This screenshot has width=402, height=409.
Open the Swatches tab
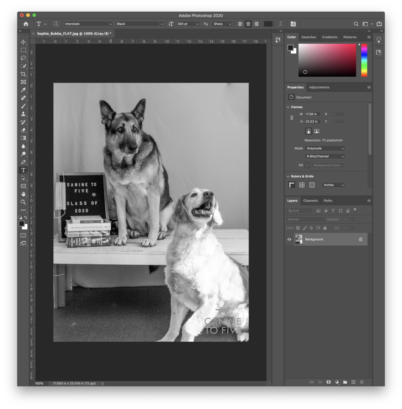(309, 37)
